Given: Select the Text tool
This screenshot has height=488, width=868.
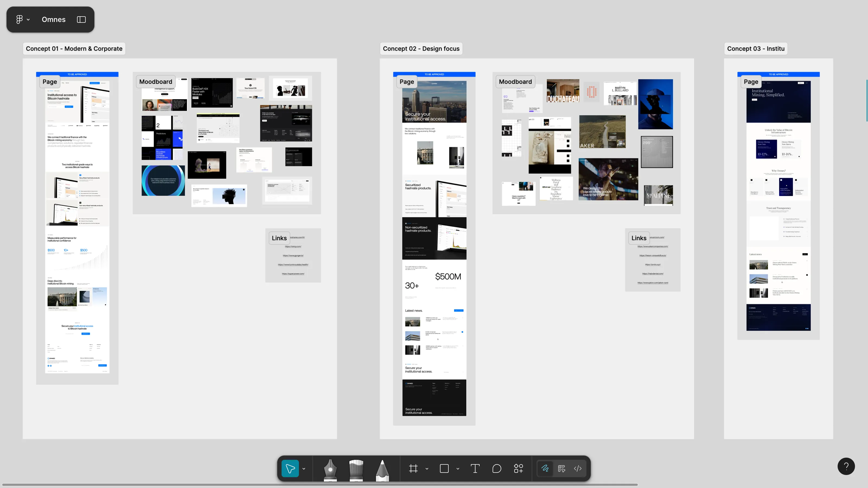Looking at the screenshot, I should click(x=475, y=468).
